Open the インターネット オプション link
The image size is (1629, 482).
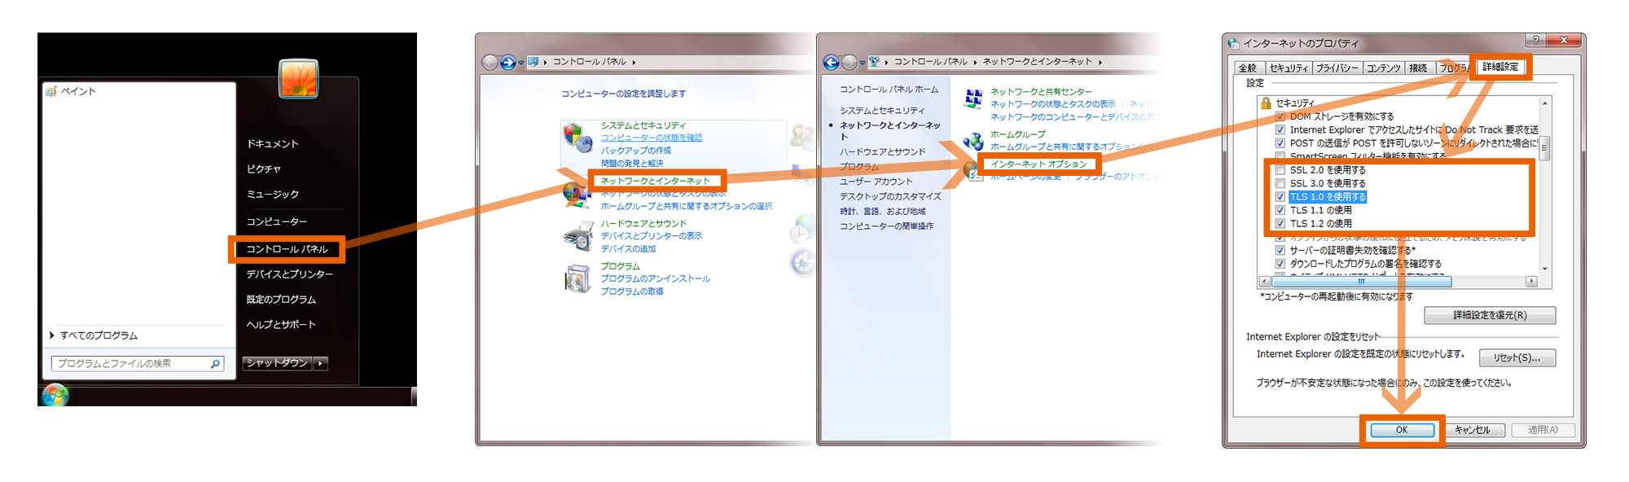click(x=1038, y=164)
